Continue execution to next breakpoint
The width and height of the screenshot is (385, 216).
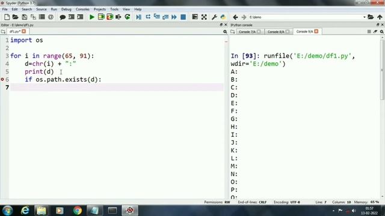coord(174,17)
